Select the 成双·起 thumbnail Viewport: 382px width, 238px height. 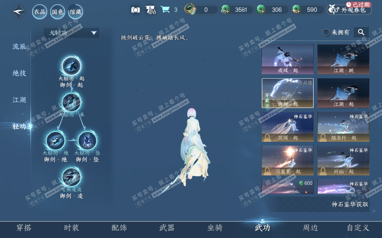pos(287,59)
